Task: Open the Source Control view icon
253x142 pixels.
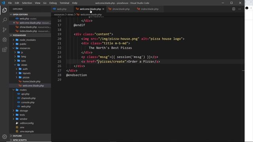Action: click(x=4, y=30)
